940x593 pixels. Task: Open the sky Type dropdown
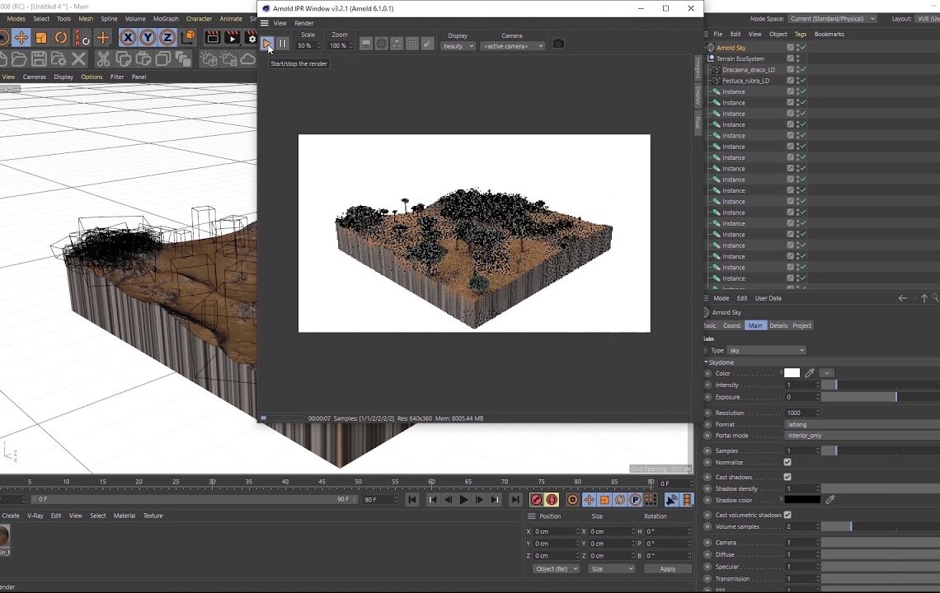click(766, 351)
